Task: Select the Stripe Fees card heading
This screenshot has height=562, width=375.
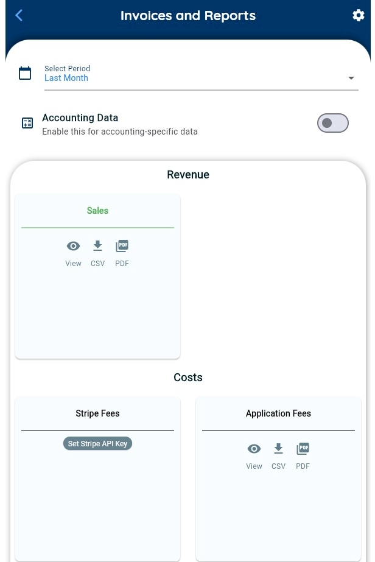Action: point(97,413)
